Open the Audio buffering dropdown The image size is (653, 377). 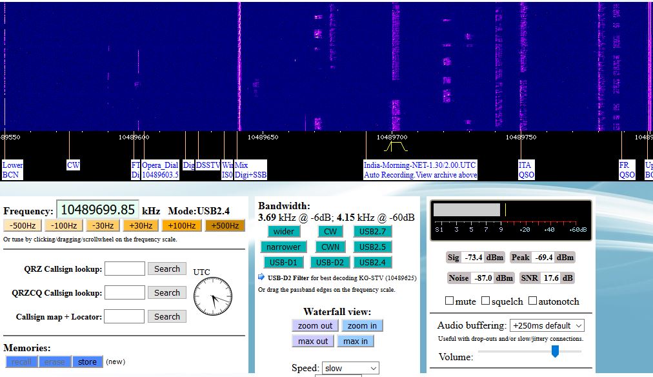click(x=547, y=325)
